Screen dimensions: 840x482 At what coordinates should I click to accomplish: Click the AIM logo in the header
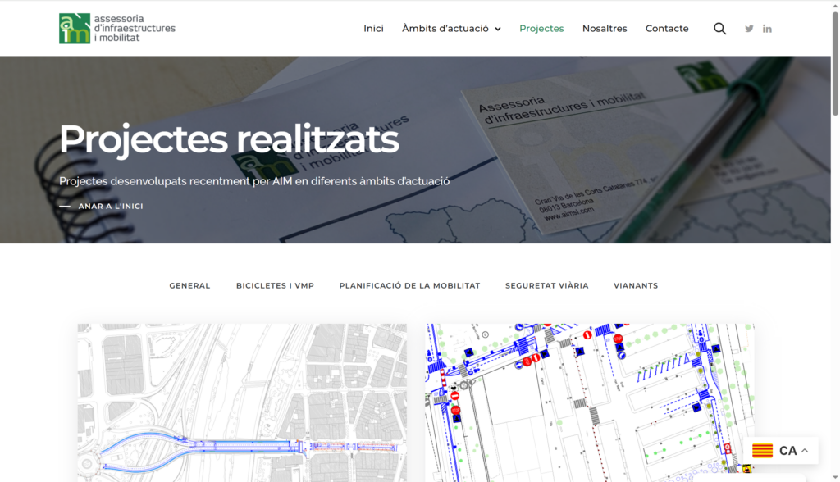click(x=75, y=29)
